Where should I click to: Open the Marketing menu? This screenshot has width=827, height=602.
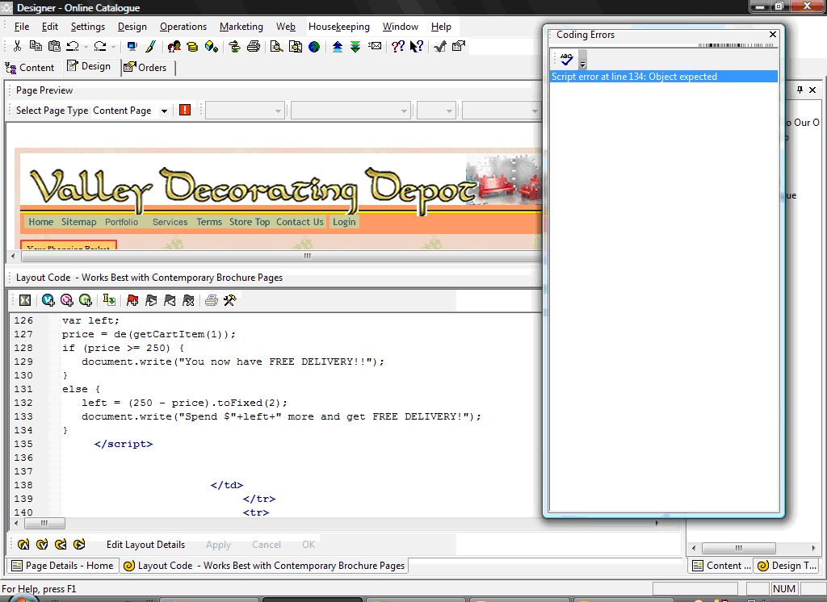[241, 27]
